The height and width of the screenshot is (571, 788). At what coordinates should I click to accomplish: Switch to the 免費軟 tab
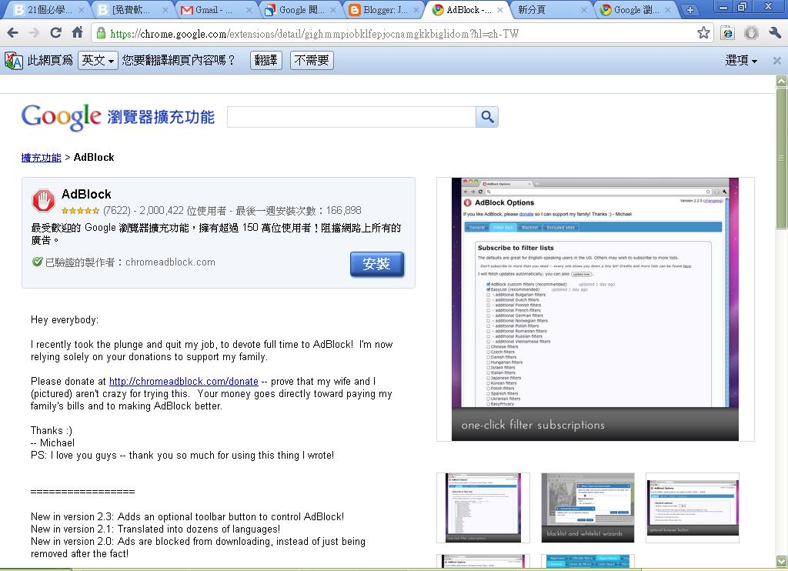[131, 10]
